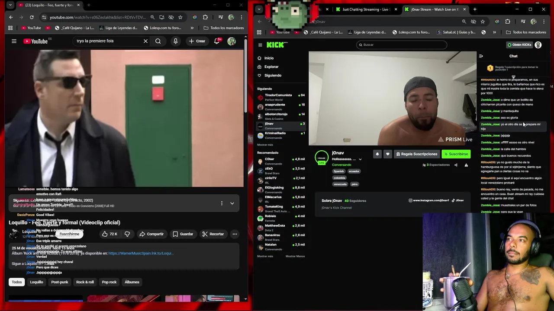The width and height of the screenshot is (554, 311).
Task: Open Chrome three-dot menu in Kick window
Action: pyautogui.click(x=544, y=22)
